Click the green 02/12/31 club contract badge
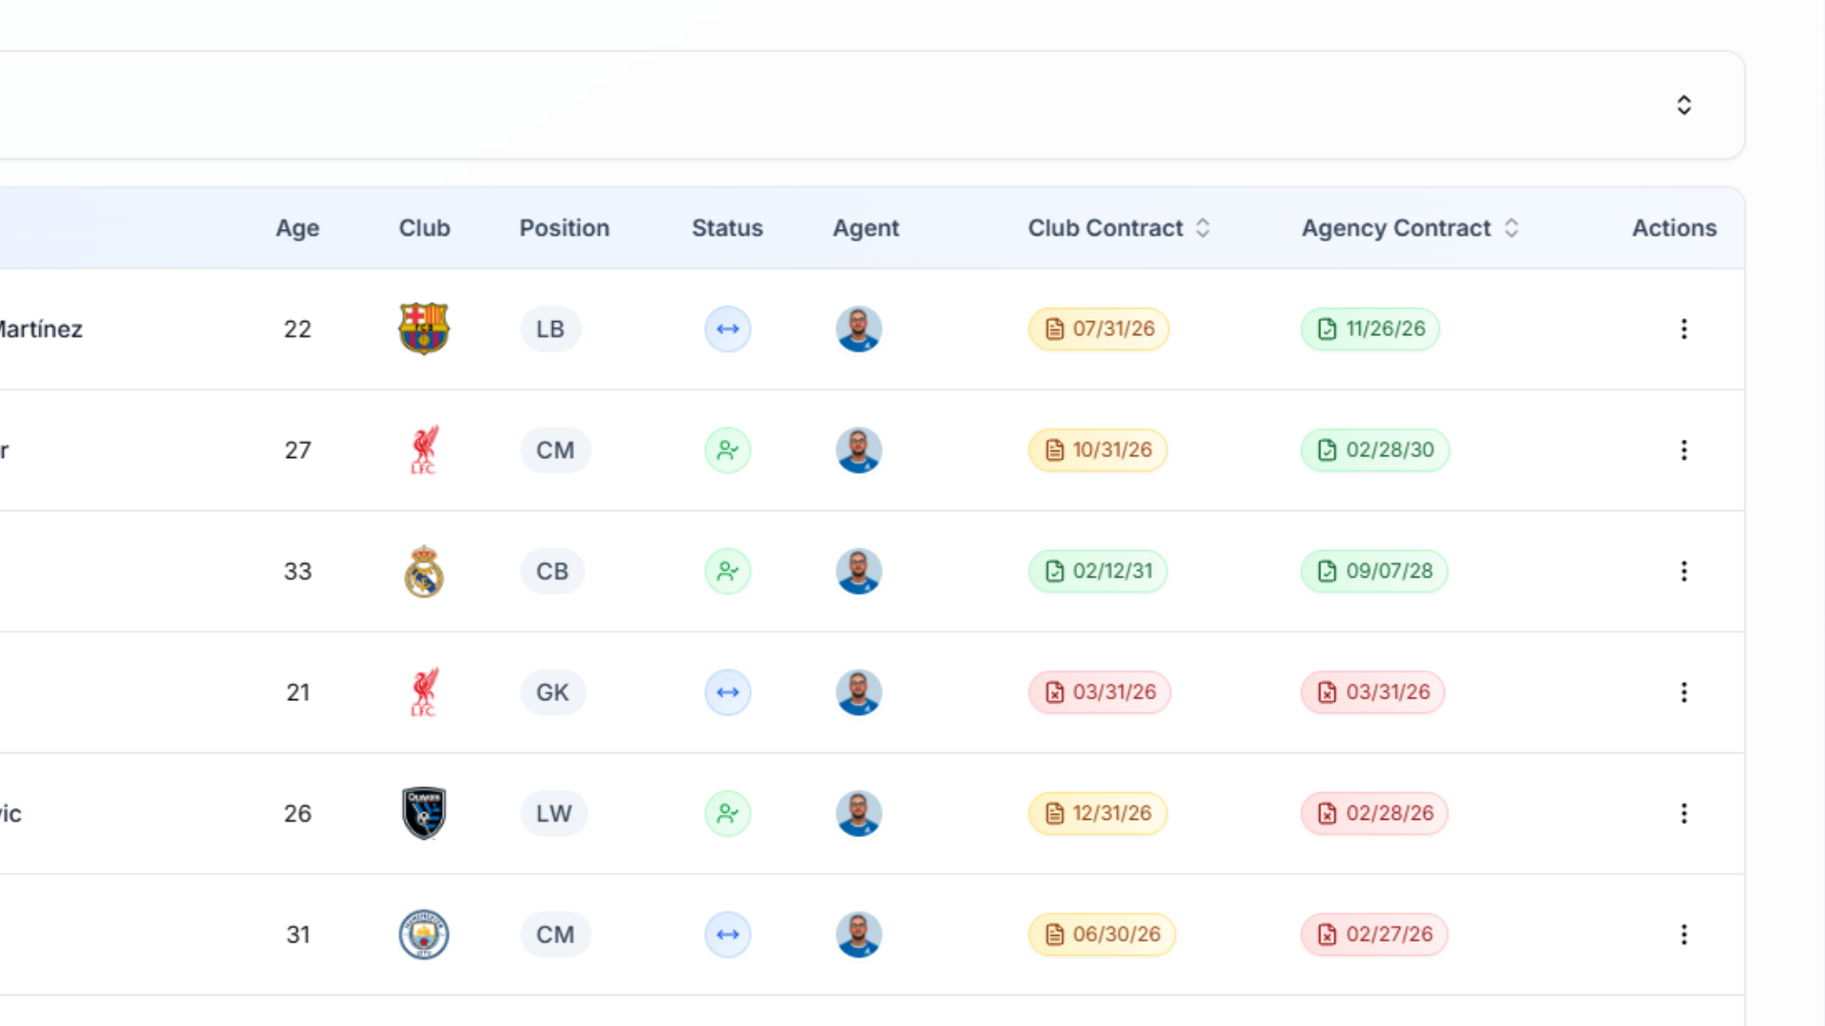 1097,571
